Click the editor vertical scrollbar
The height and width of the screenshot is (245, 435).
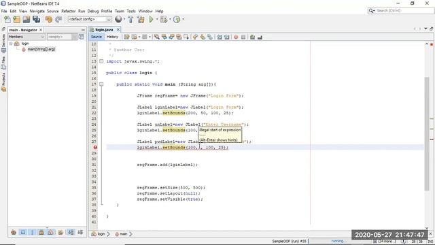(x=427, y=133)
